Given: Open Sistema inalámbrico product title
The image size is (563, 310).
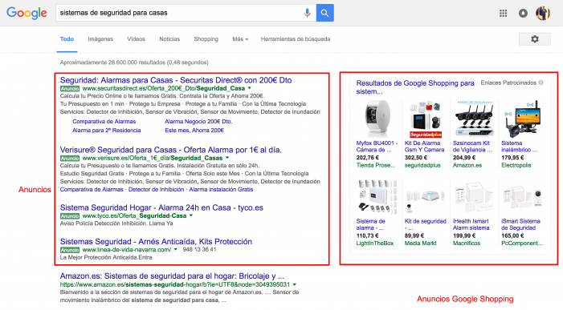Looking at the screenshot, I should point(519,147).
